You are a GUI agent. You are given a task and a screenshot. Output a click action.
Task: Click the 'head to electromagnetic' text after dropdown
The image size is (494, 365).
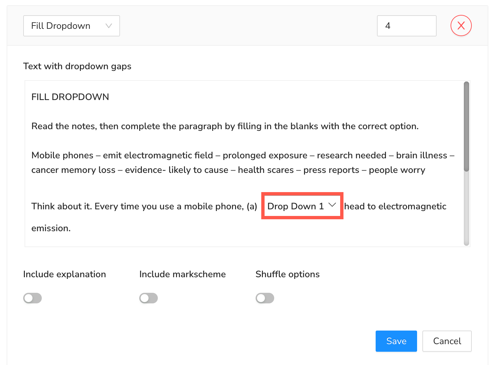tap(395, 206)
